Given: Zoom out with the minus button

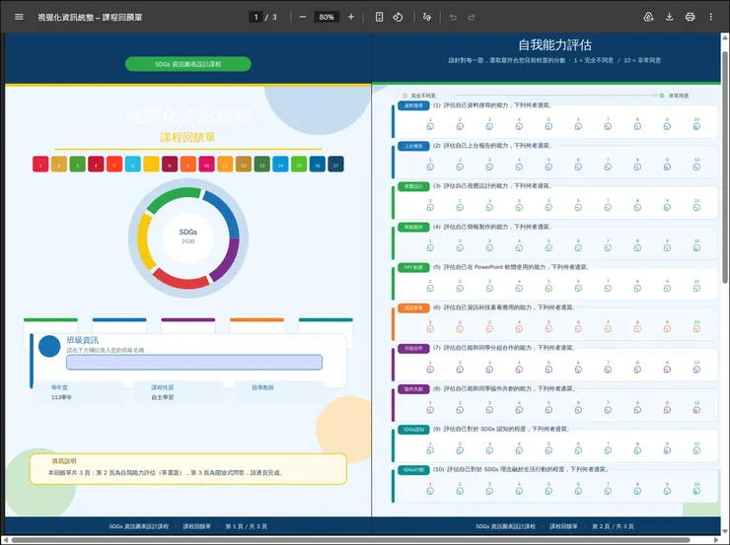Looking at the screenshot, I should point(303,17).
